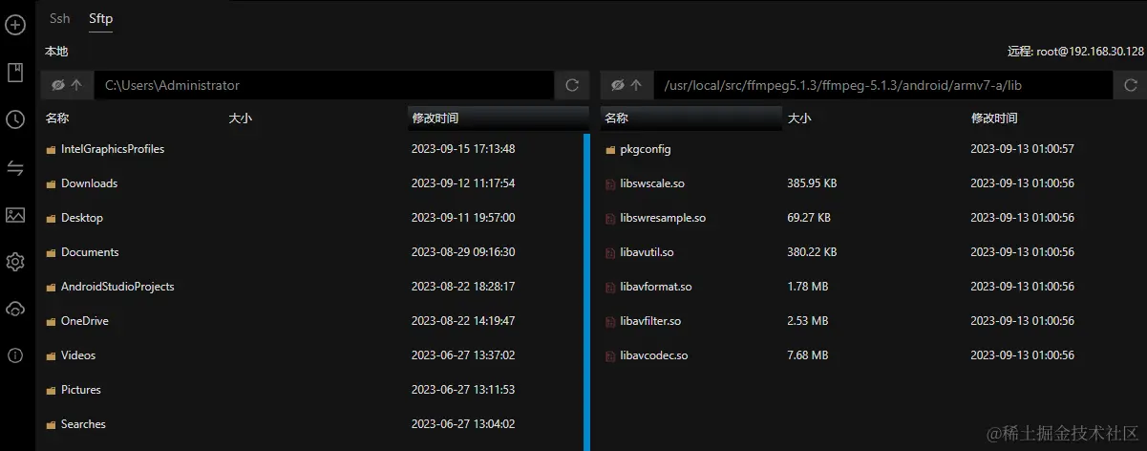The image size is (1147, 451).
Task: Click the 2023-09-13 01:00:57 timestamp
Action: pyautogui.click(x=1023, y=149)
